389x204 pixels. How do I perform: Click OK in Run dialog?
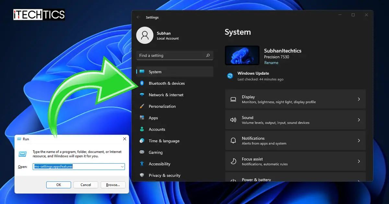point(59,185)
